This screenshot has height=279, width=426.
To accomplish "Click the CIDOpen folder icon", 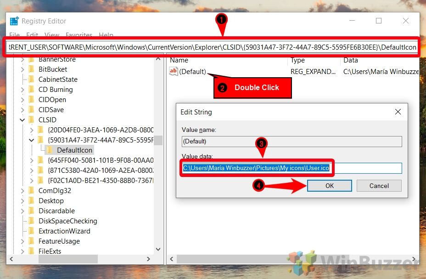I will coord(32,100).
